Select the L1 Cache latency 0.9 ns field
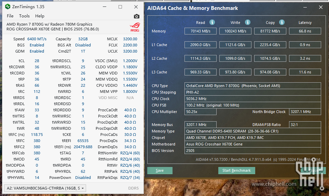The width and height of the screenshot is (329, 196). [x=305, y=45]
